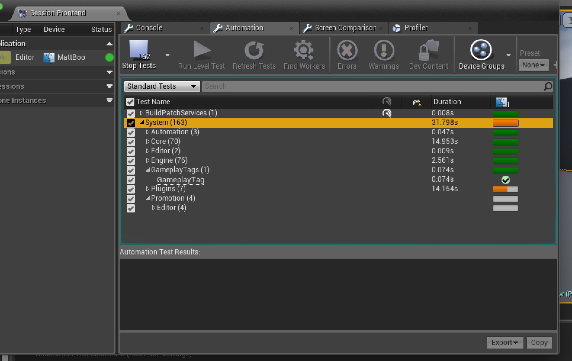Toggle the Warnings filter icon

point(384,50)
